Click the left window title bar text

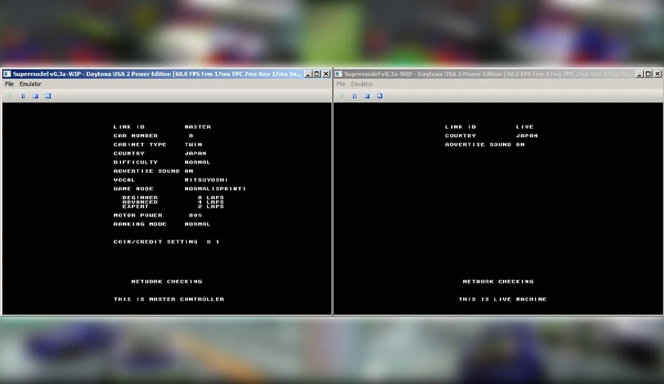tap(156, 74)
